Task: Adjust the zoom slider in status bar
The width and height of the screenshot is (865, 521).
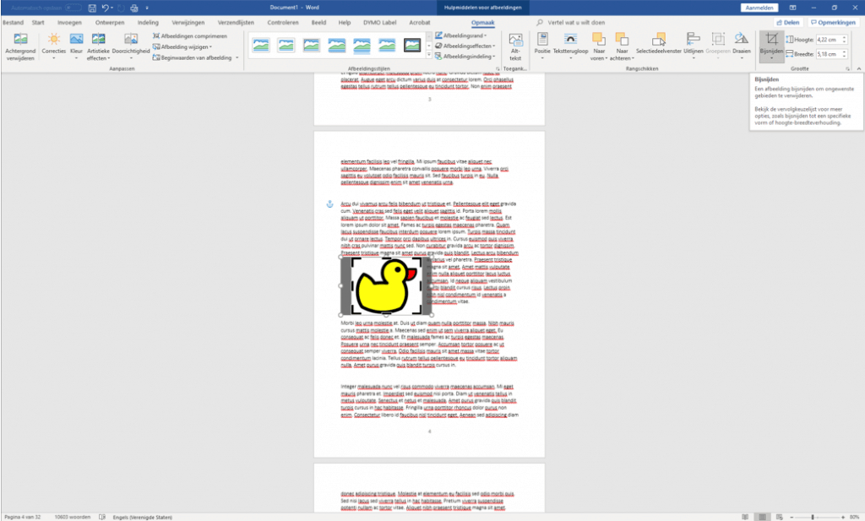Action: (x=812, y=517)
